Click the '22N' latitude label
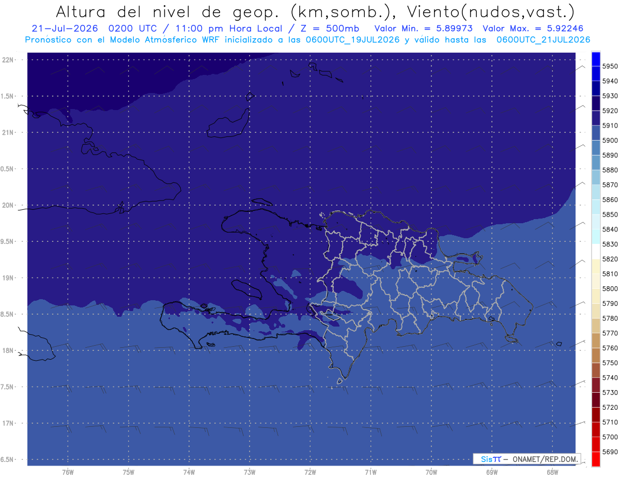Image resolution: width=620 pixels, height=479 pixels. tap(9, 60)
